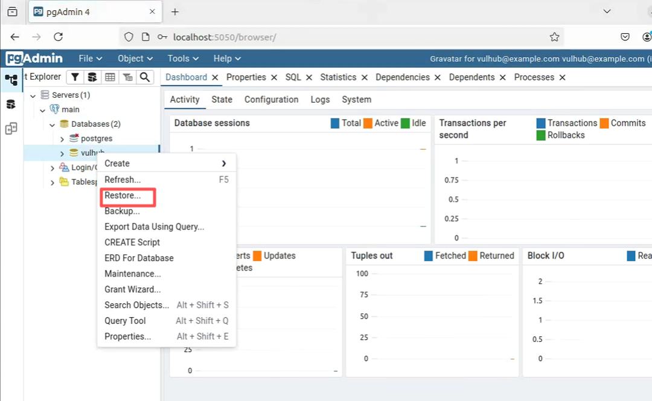The height and width of the screenshot is (401, 652).
Task: Collapse the main server node
Action: (x=42, y=111)
